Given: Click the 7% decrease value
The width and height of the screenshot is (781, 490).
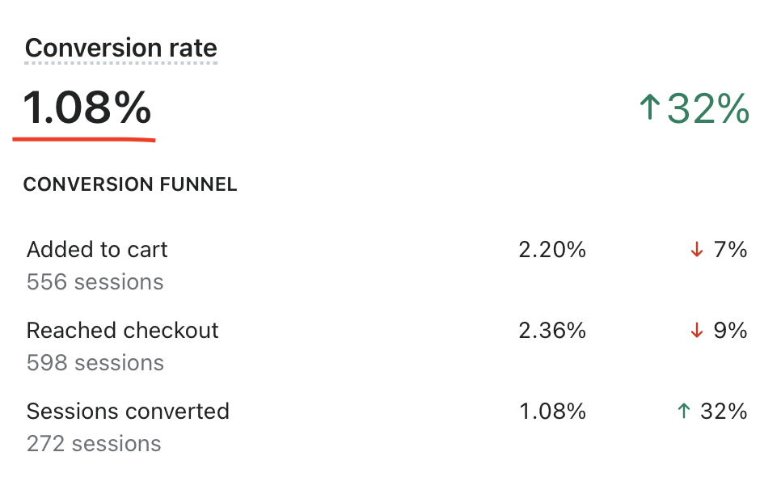Looking at the screenshot, I should coord(730,250).
